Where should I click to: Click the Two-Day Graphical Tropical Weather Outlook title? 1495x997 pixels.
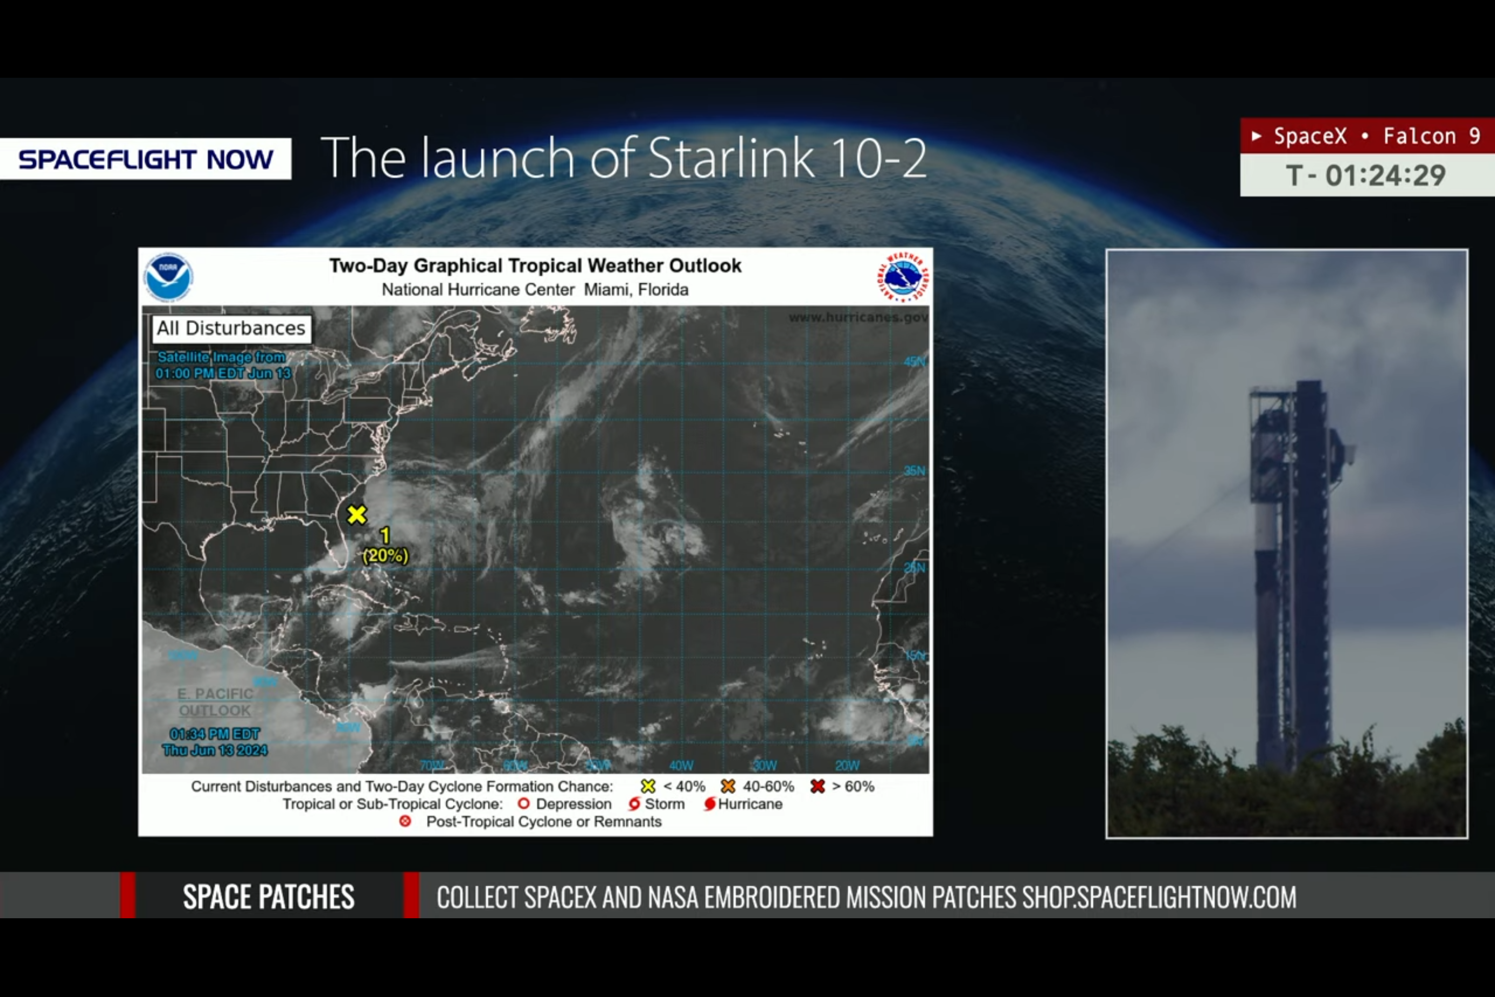pyautogui.click(x=535, y=266)
